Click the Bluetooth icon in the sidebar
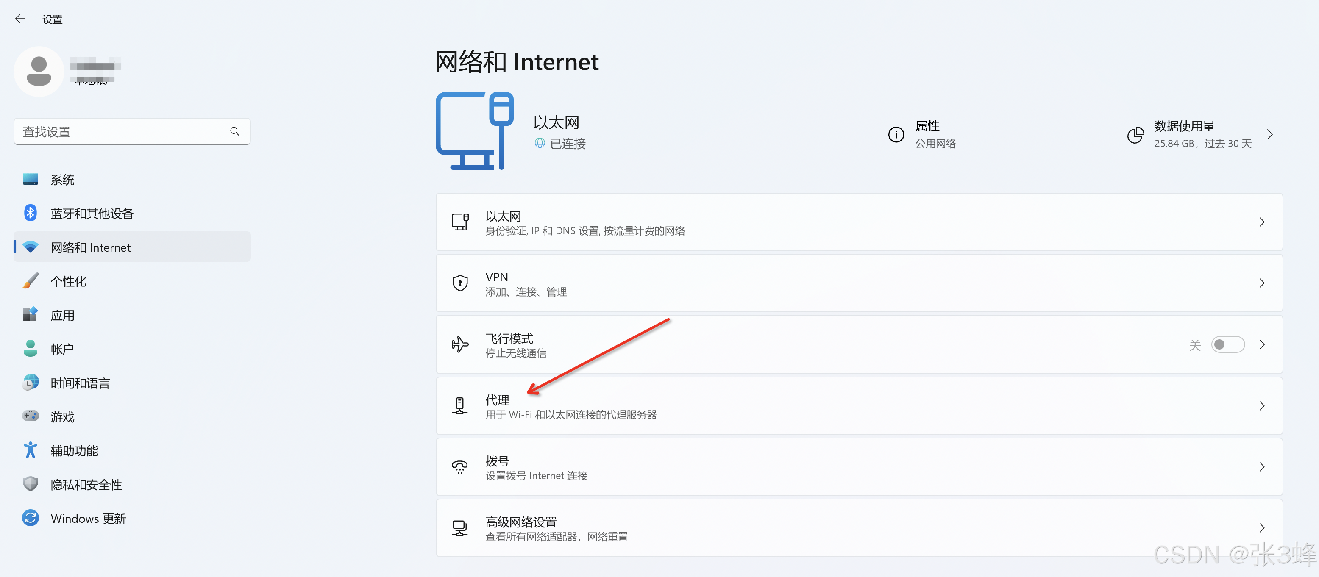This screenshot has width=1319, height=577. [x=30, y=213]
